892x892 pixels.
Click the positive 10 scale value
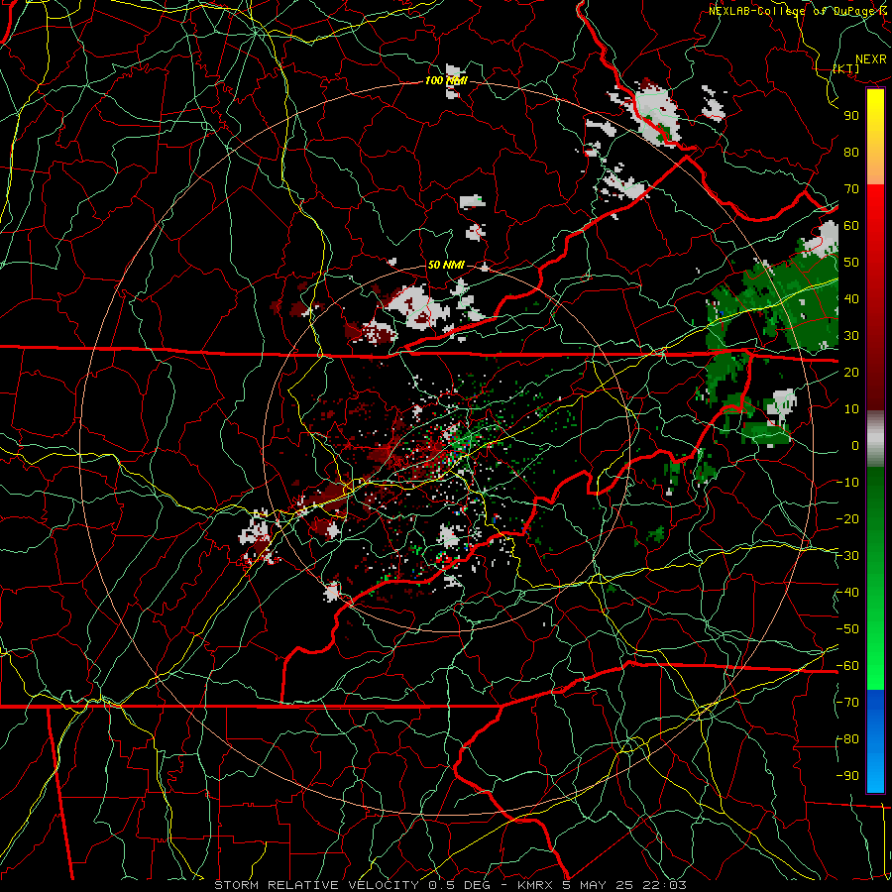[851, 409]
